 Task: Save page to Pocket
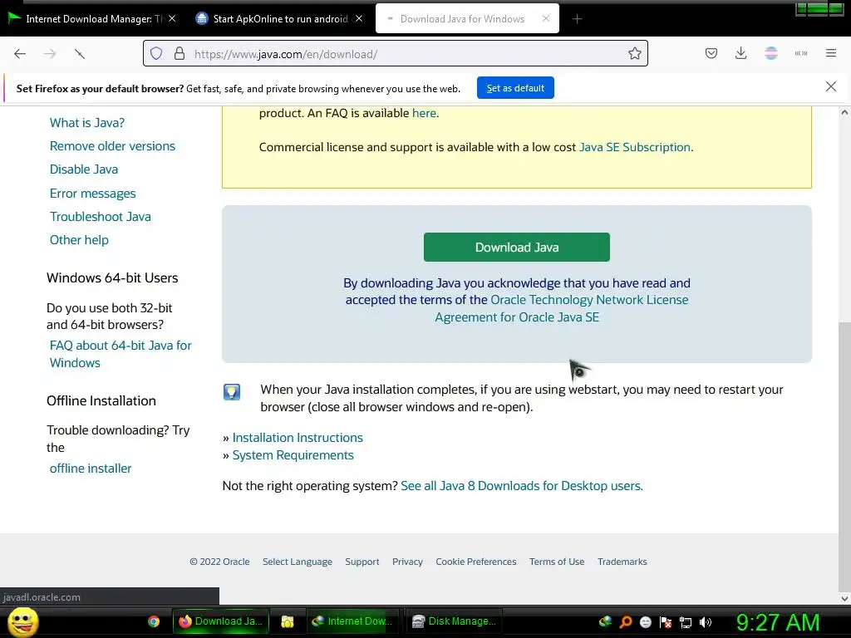[711, 53]
